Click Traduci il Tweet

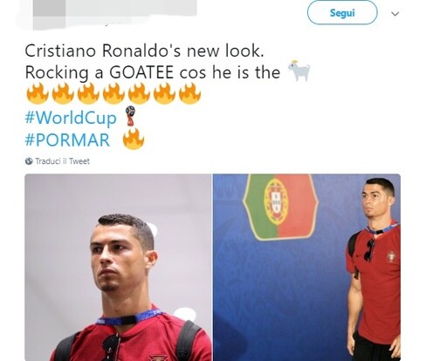(x=62, y=161)
